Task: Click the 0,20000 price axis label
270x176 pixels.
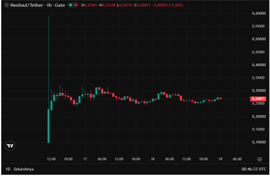Action: [x=259, y=117]
